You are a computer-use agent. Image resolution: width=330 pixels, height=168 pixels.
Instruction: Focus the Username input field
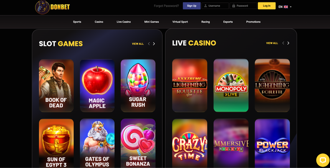(x=215, y=6)
